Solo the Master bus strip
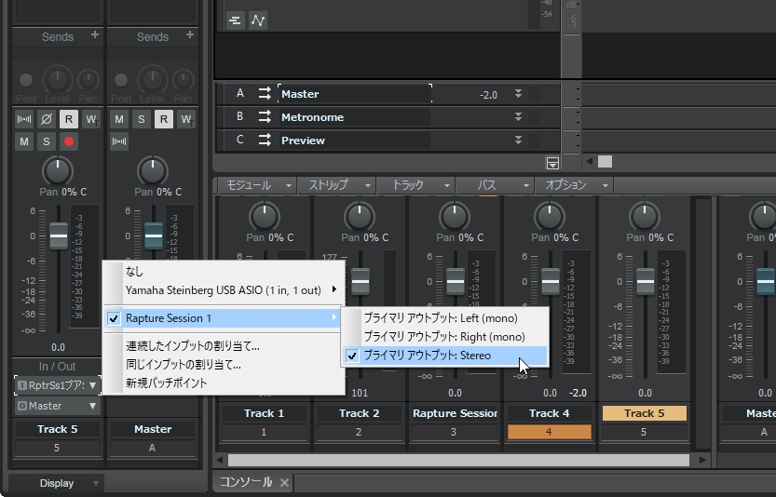The width and height of the screenshot is (776, 497). (141, 119)
